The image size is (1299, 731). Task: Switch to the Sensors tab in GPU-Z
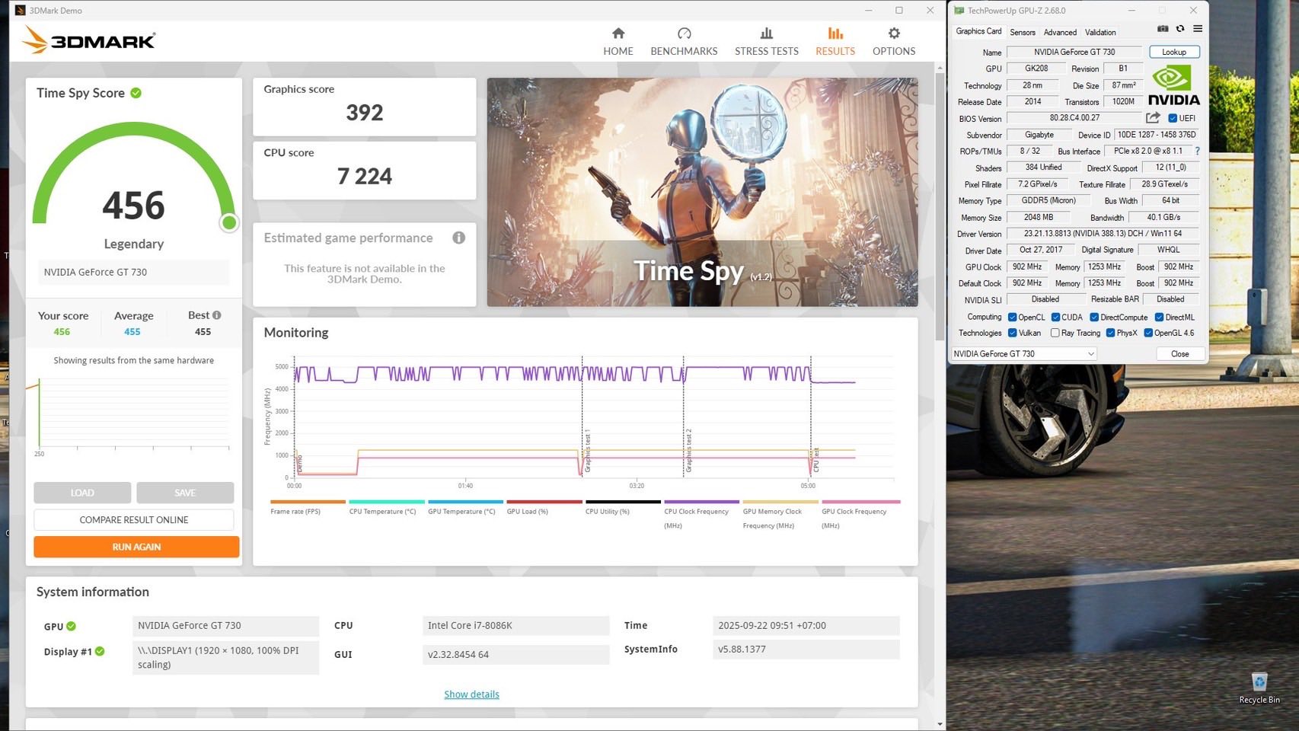1022,32
